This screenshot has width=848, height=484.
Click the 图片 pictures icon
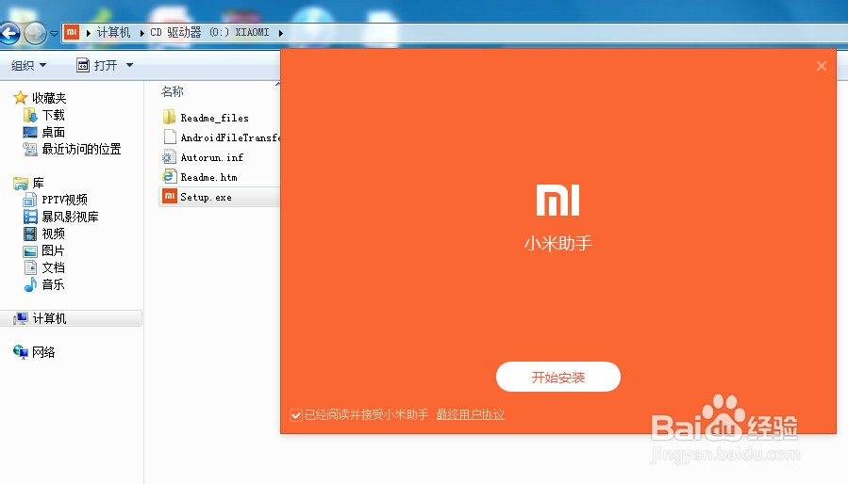(x=30, y=251)
